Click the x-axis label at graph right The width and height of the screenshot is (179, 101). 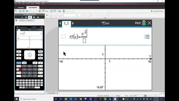coord(150,56)
